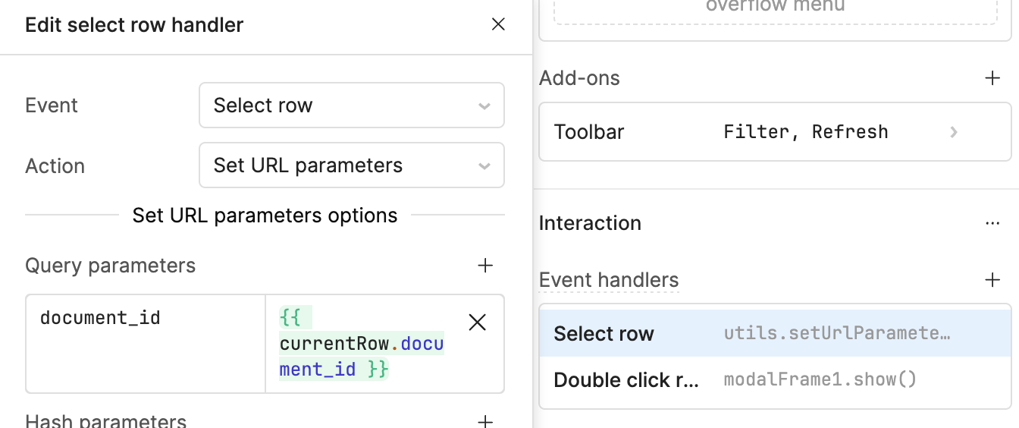The width and height of the screenshot is (1019, 428).
Task: Remove the document_id query parameter
Action: coord(477,323)
